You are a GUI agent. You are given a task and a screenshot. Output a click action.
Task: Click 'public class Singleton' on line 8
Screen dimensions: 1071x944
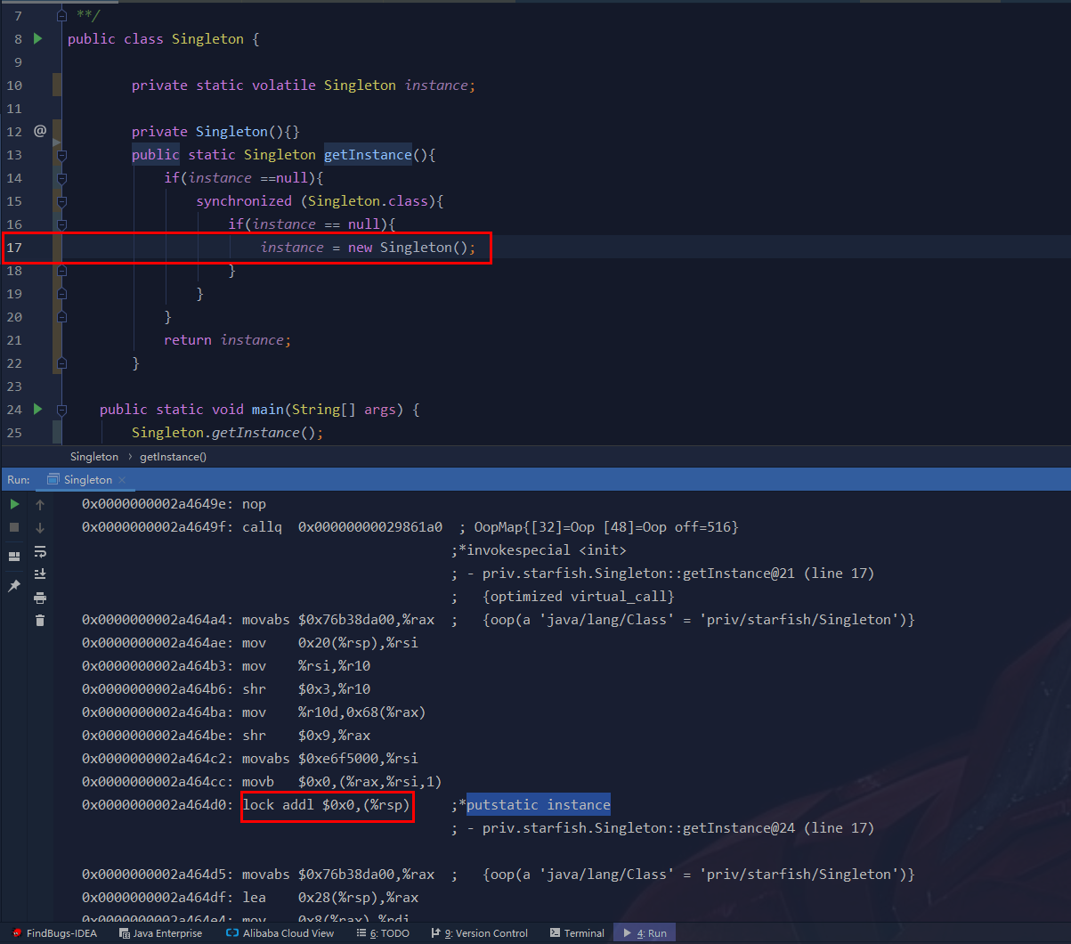pyautogui.click(x=156, y=39)
